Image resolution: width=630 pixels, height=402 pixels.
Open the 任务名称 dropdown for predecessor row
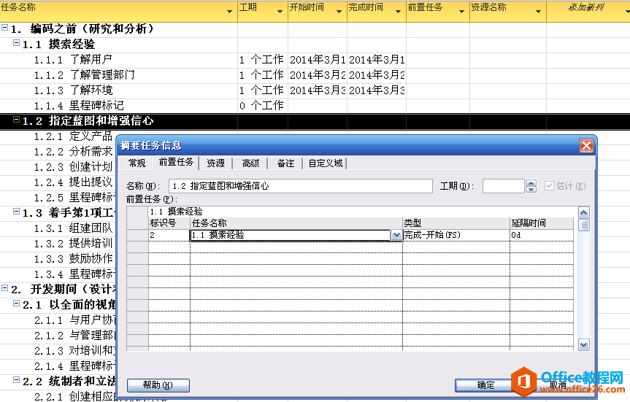pos(396,236)
